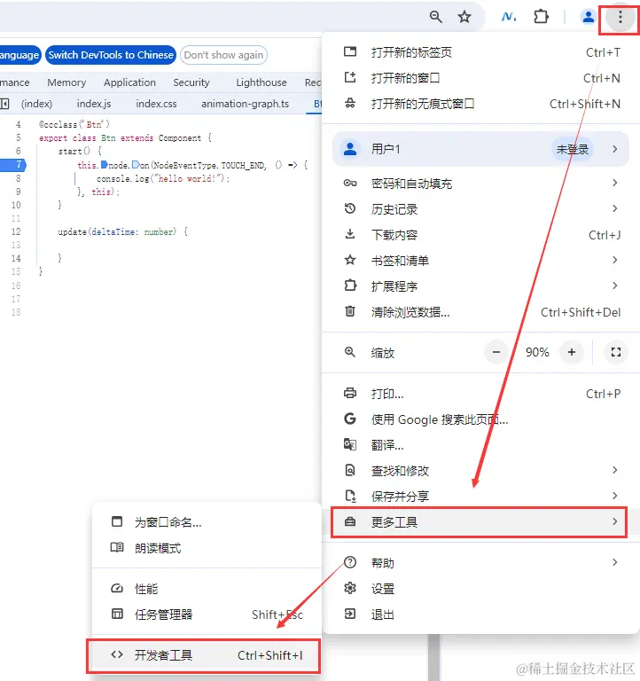The image size is (640, 681).
Task: Click the exit icon next to 退出
Action: coord(350,614)
